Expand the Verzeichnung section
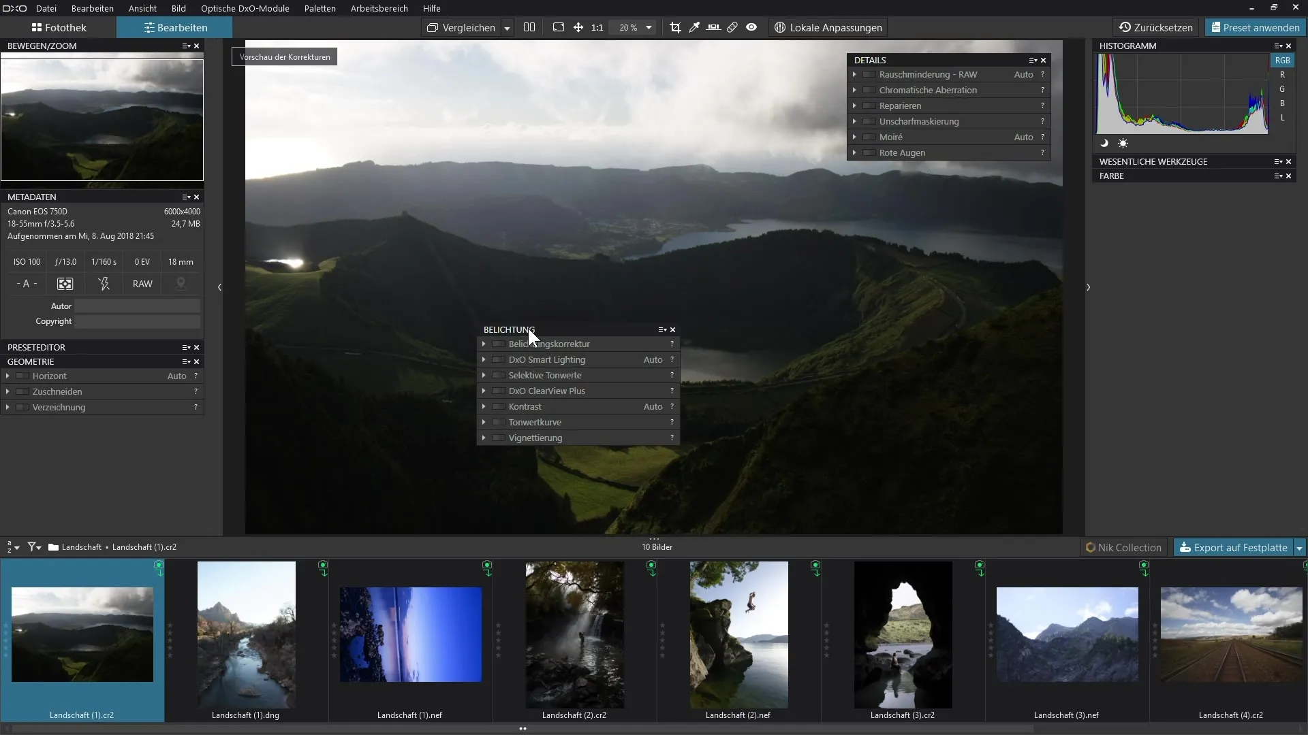 point(7,407)
